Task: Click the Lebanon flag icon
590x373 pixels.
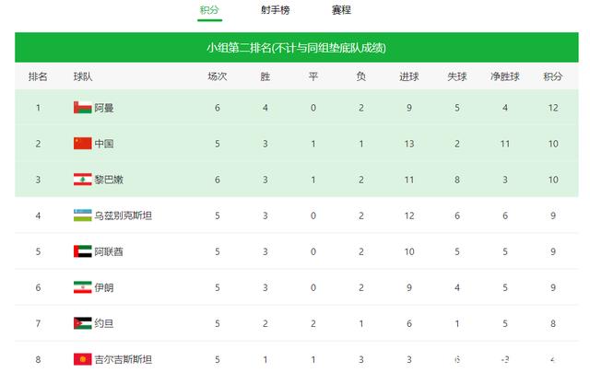Action: tap(82, 180)
